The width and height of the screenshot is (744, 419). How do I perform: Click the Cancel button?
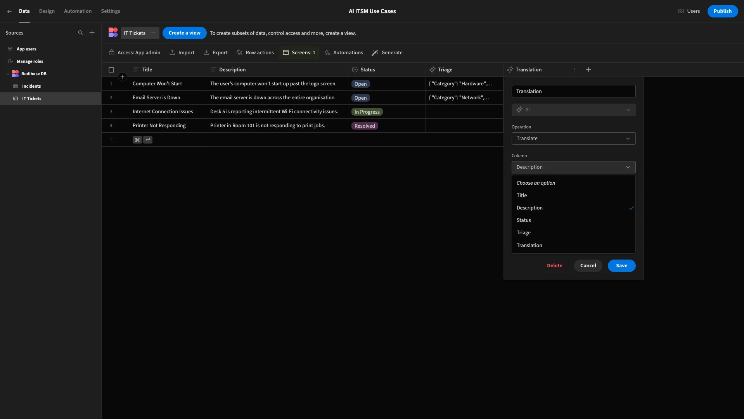click(588, 266)
